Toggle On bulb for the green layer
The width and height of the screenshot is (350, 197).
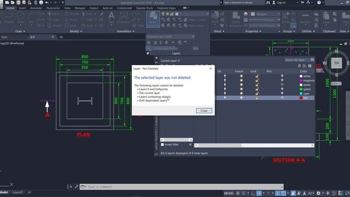[225, 89]
